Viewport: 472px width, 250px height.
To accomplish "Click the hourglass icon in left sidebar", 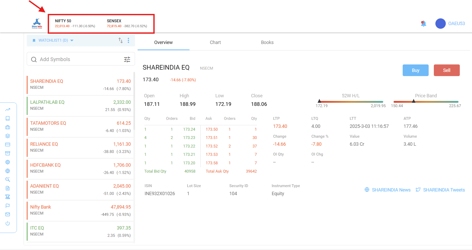I will pyautogui.click(x=8, y=197).
